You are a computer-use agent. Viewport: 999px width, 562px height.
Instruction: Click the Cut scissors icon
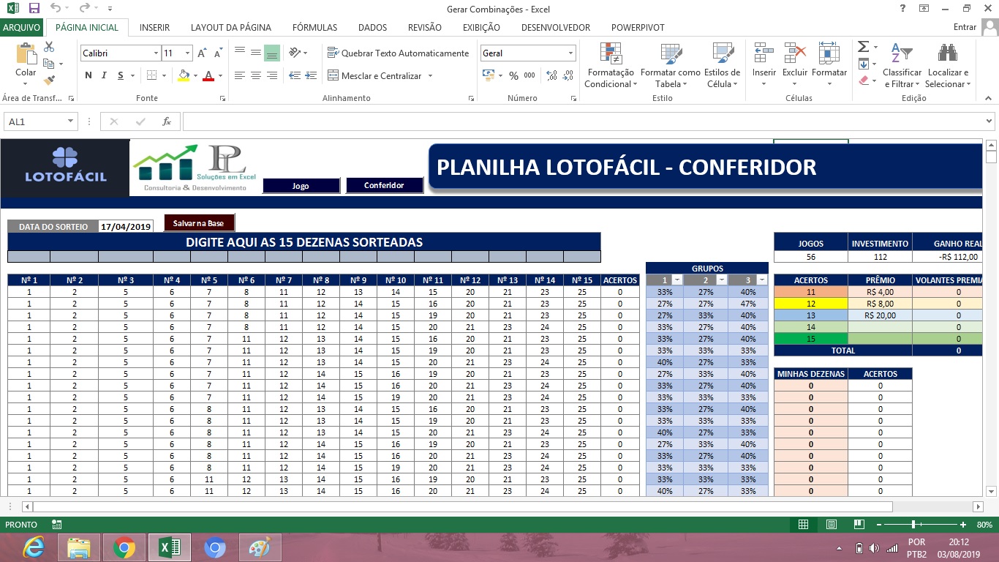(50, 47)
